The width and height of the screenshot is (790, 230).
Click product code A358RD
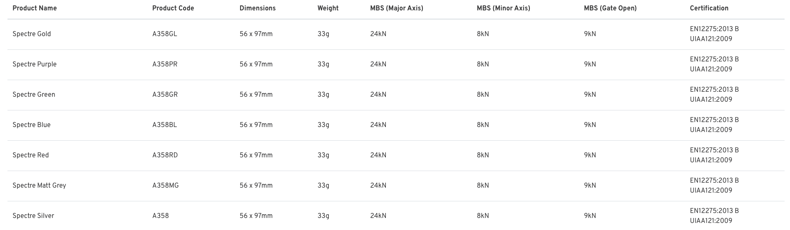click(165, 155)
